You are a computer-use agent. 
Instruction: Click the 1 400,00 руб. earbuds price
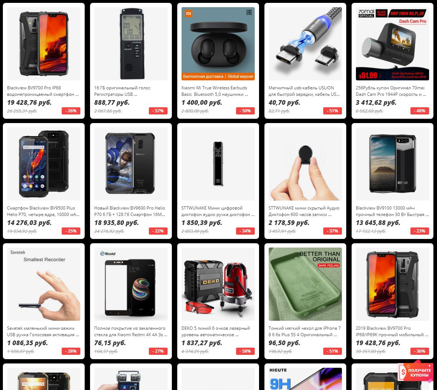(202, 103)
